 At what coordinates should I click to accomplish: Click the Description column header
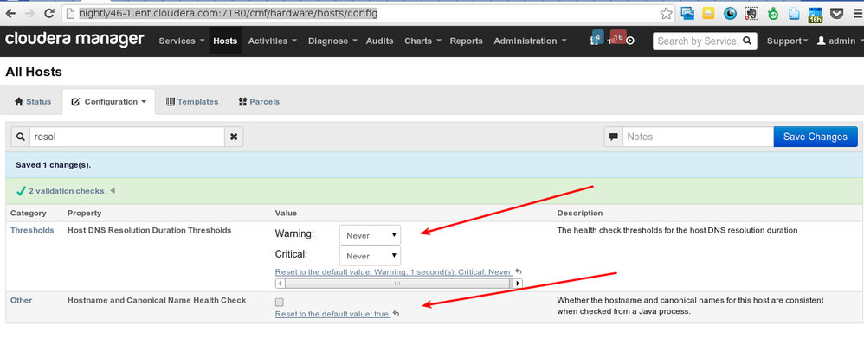pyautogui.click(x=580, y=213)
